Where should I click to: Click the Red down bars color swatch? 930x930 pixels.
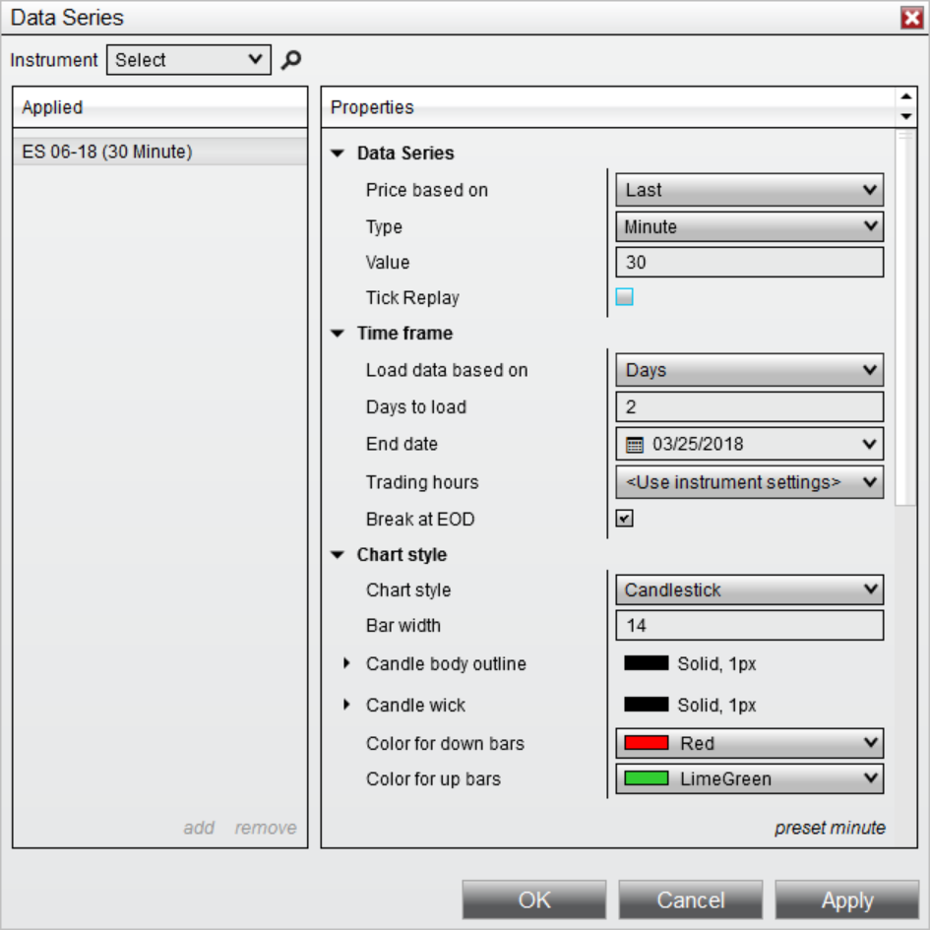(646, 743)
